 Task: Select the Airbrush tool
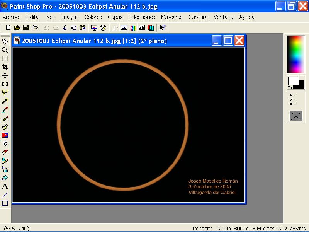(5, 169)
